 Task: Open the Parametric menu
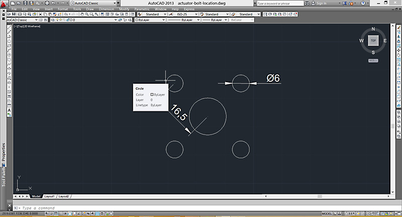(142, 9)
